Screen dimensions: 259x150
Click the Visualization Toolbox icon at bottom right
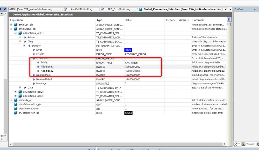tap(243, 144)
